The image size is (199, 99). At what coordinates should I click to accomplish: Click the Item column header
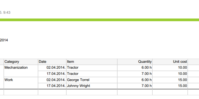click(92, 62)
